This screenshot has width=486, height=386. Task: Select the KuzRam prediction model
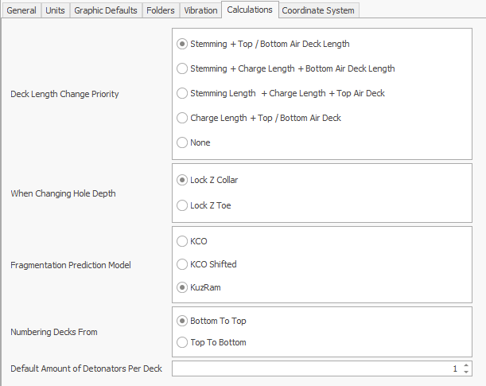[x=183, y=287]
